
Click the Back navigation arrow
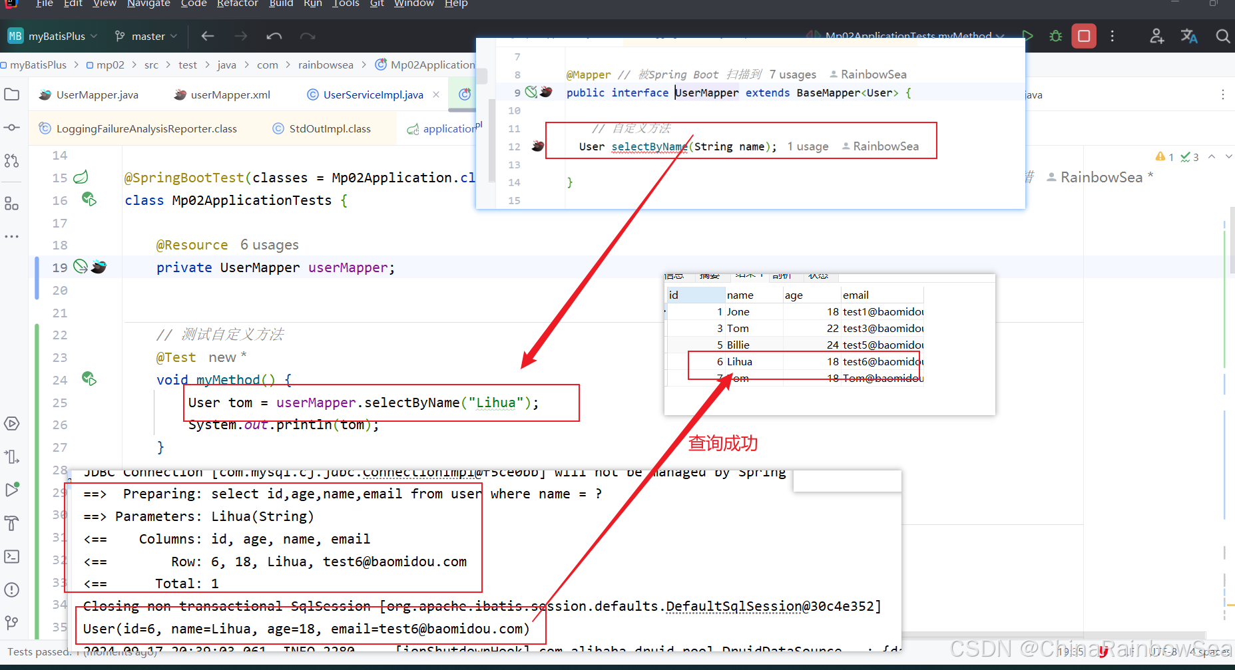coord(208,36)
